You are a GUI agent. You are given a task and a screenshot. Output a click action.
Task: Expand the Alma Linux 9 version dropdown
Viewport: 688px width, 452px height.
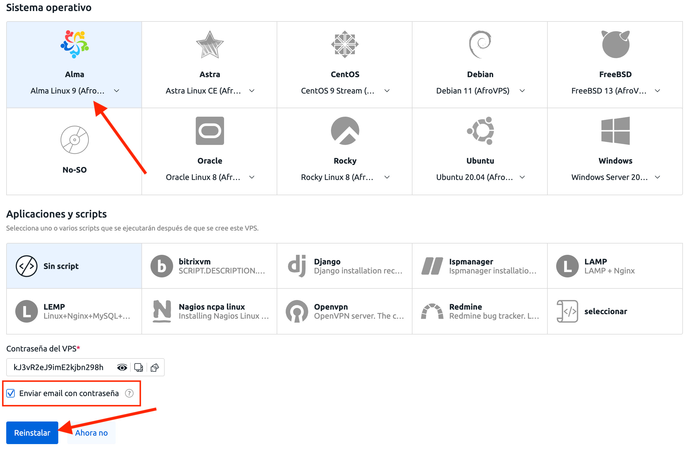[117, 91]
